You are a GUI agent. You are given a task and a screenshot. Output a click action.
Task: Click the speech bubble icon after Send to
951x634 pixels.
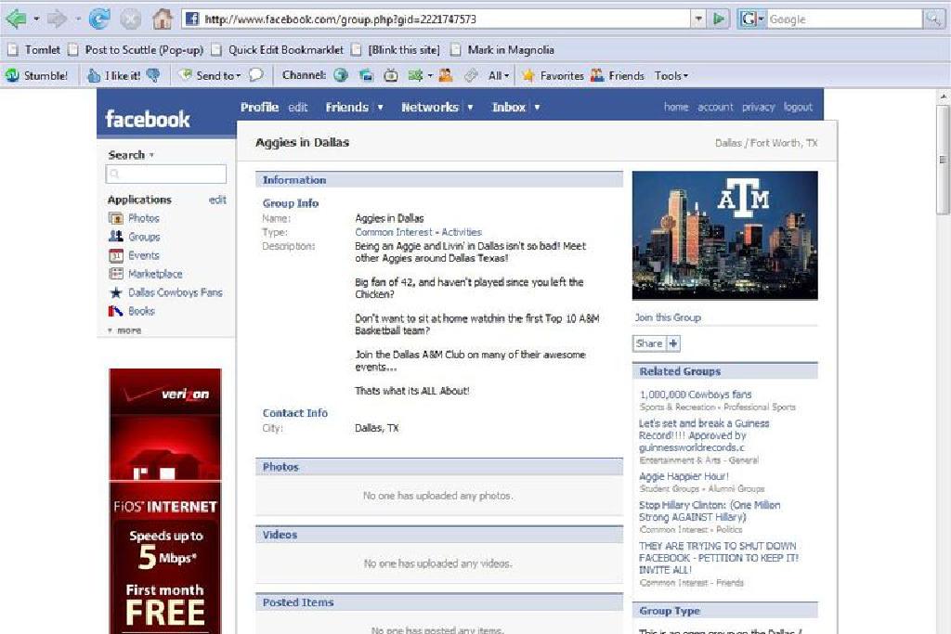tap(256, 75)
